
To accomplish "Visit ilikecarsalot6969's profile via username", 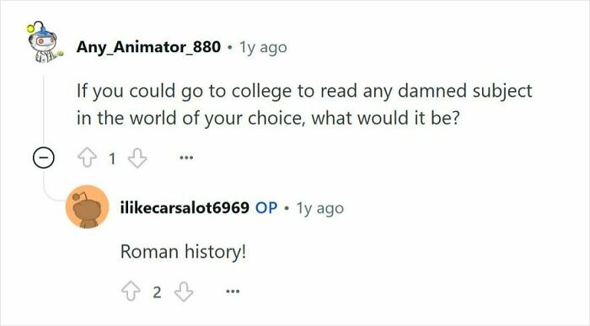I will tap(185, 207).
